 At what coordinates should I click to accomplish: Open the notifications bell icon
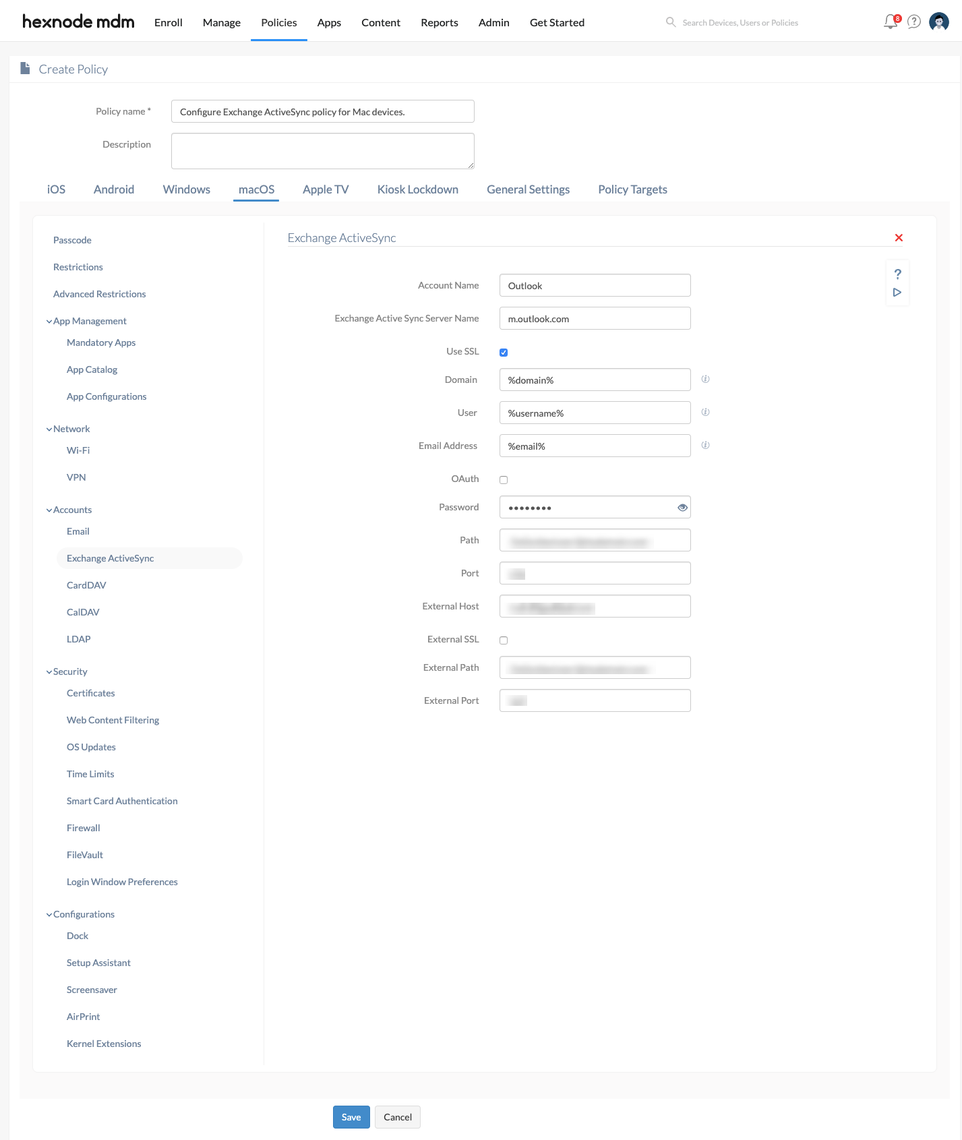tap(891, 22)
